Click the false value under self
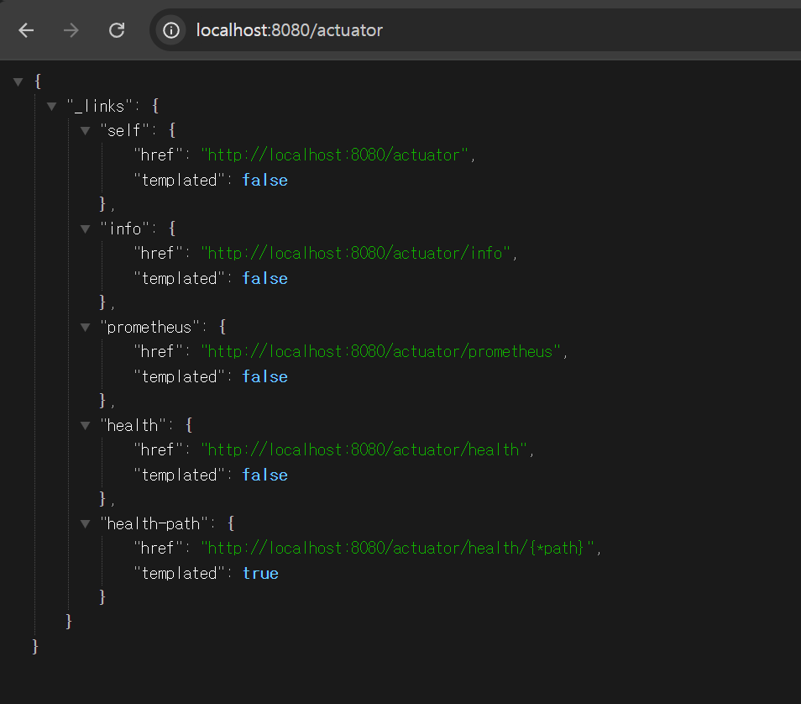This screenshot has height=704, width=801. (264, 180)
